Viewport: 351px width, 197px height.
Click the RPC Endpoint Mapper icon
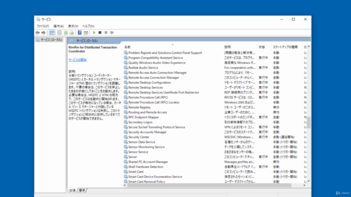tap(126, 117)
